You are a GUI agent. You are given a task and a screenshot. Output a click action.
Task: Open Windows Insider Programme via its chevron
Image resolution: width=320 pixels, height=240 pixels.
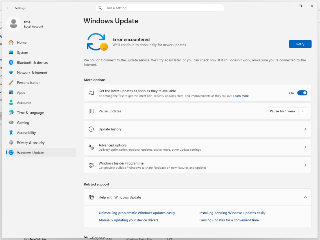305,165
